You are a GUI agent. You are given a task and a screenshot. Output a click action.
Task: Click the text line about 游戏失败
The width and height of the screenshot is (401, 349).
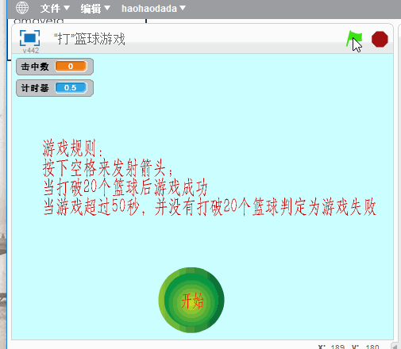pyautogui.click(x=210, y=207)
